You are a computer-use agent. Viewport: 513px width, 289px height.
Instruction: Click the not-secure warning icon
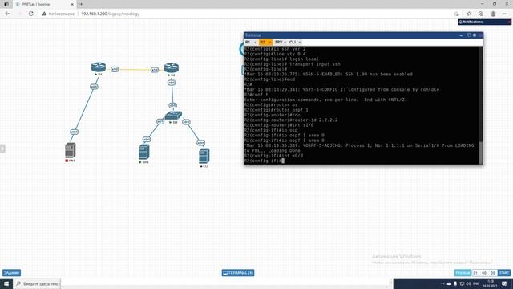(44, 14)
